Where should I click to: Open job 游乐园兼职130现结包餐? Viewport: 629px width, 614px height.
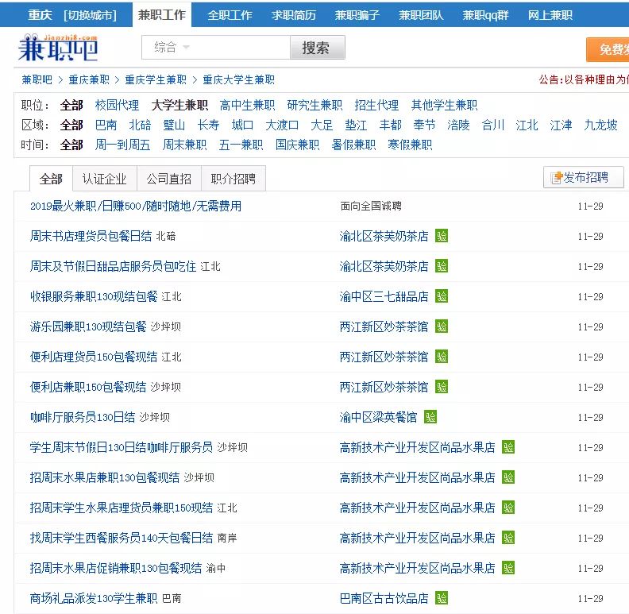[88, 326]
